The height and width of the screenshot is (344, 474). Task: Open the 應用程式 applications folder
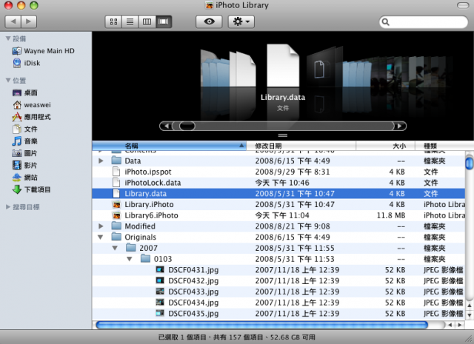(31, 117)
